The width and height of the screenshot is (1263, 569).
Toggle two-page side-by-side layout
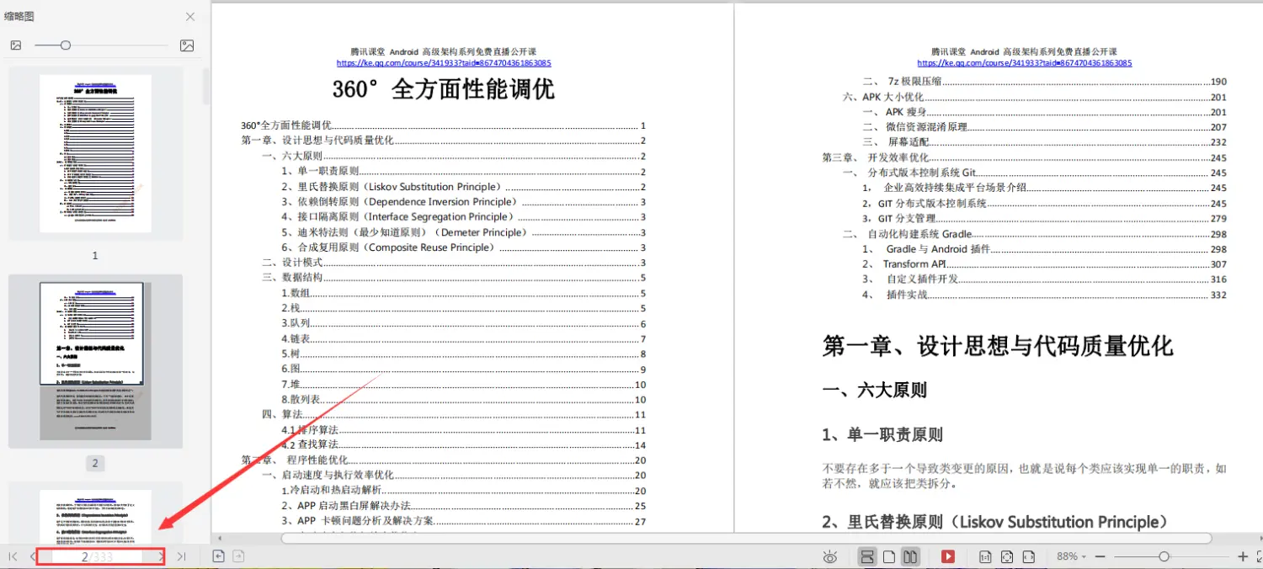click(909, 556)
